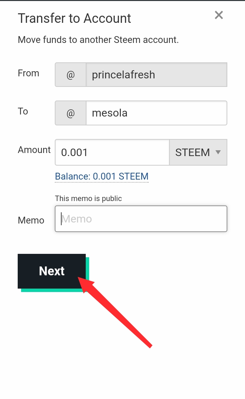Image resolution: width=245 pixels, height=399 pixels.
Task: Click the To label
Action: point(23,111)
